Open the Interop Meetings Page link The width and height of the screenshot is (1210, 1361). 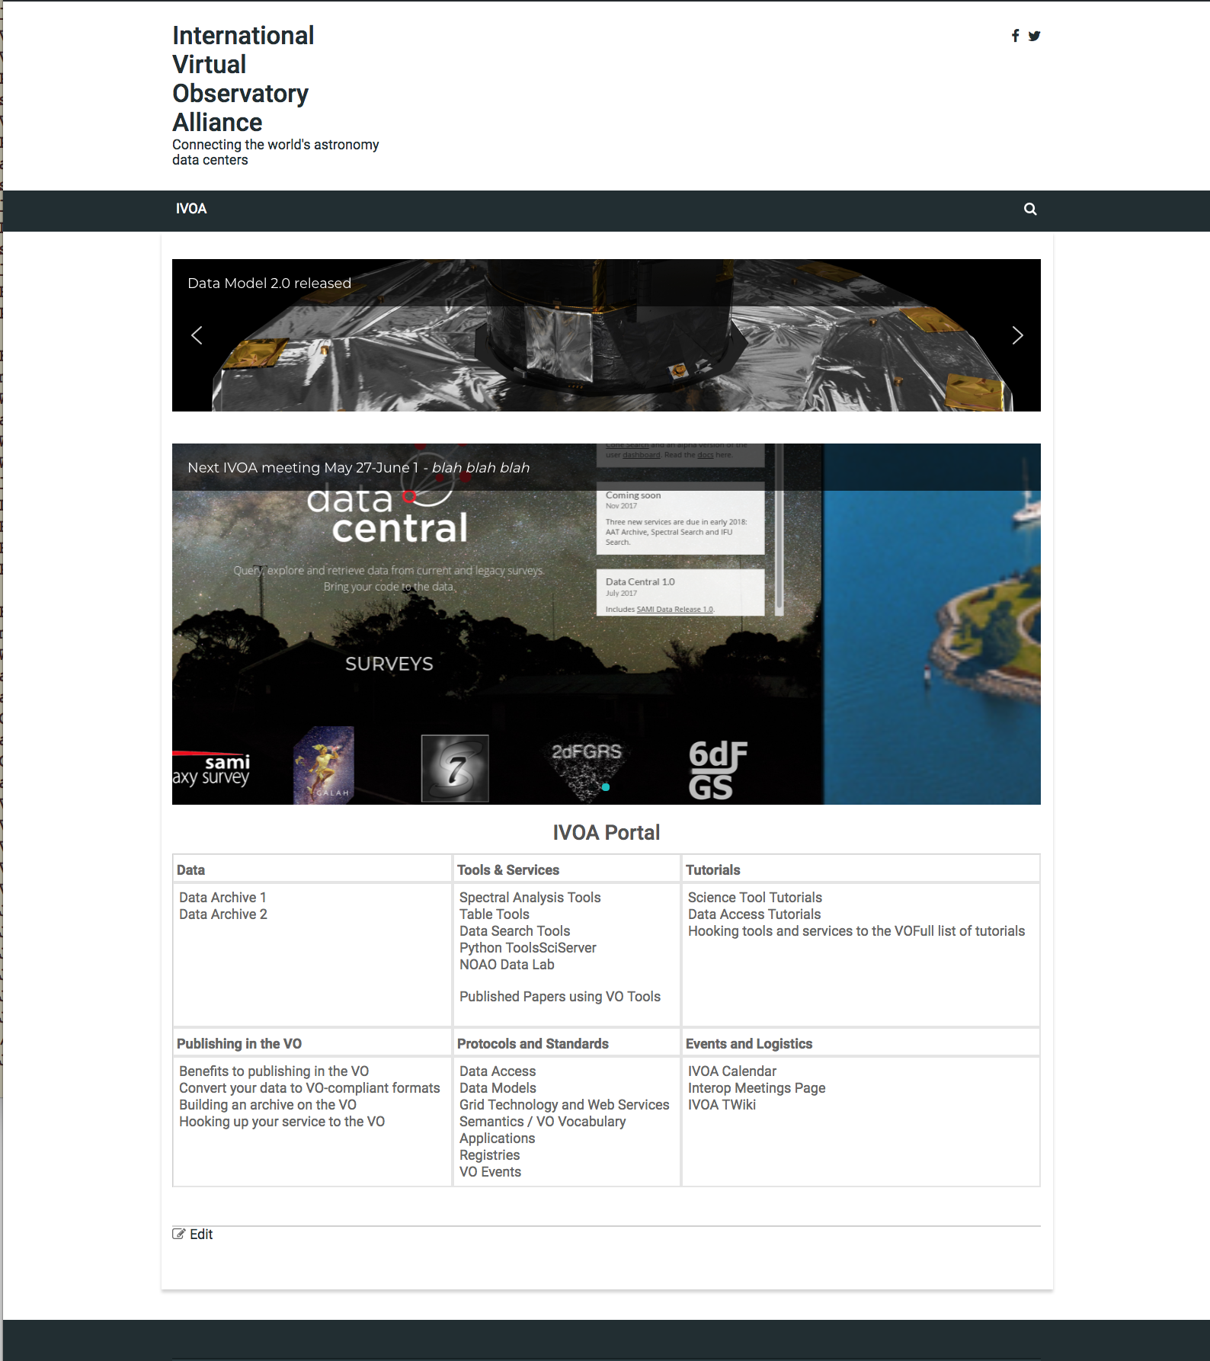point(756,1088)
